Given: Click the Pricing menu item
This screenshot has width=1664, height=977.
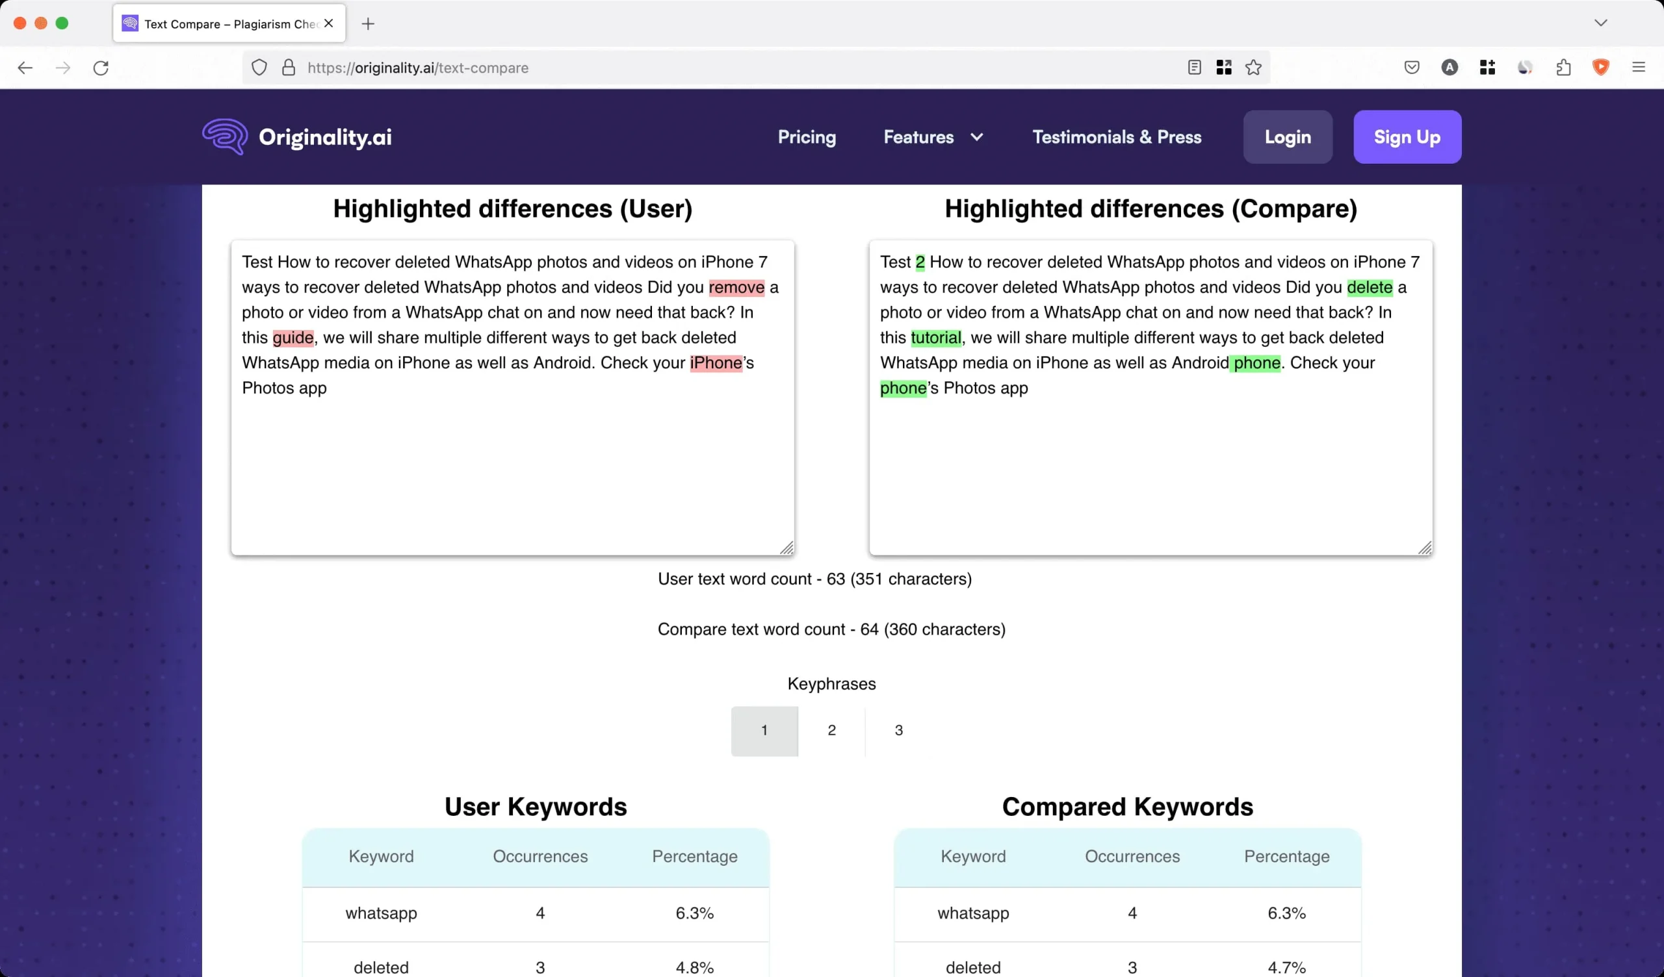Looking at the screenshot, I should pos(807,137).
